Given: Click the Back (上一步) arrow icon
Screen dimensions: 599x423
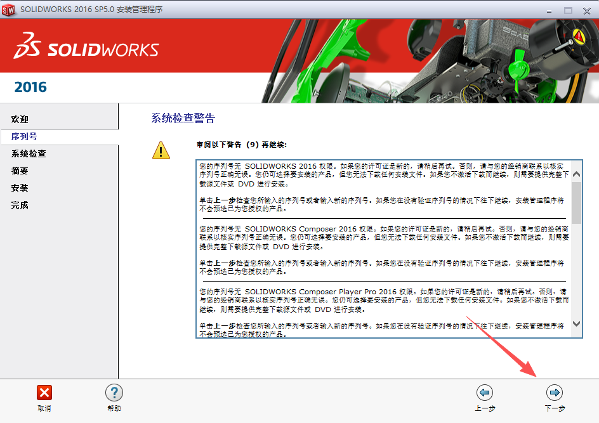Looking at the screenshot, I should tap(486, 394).
